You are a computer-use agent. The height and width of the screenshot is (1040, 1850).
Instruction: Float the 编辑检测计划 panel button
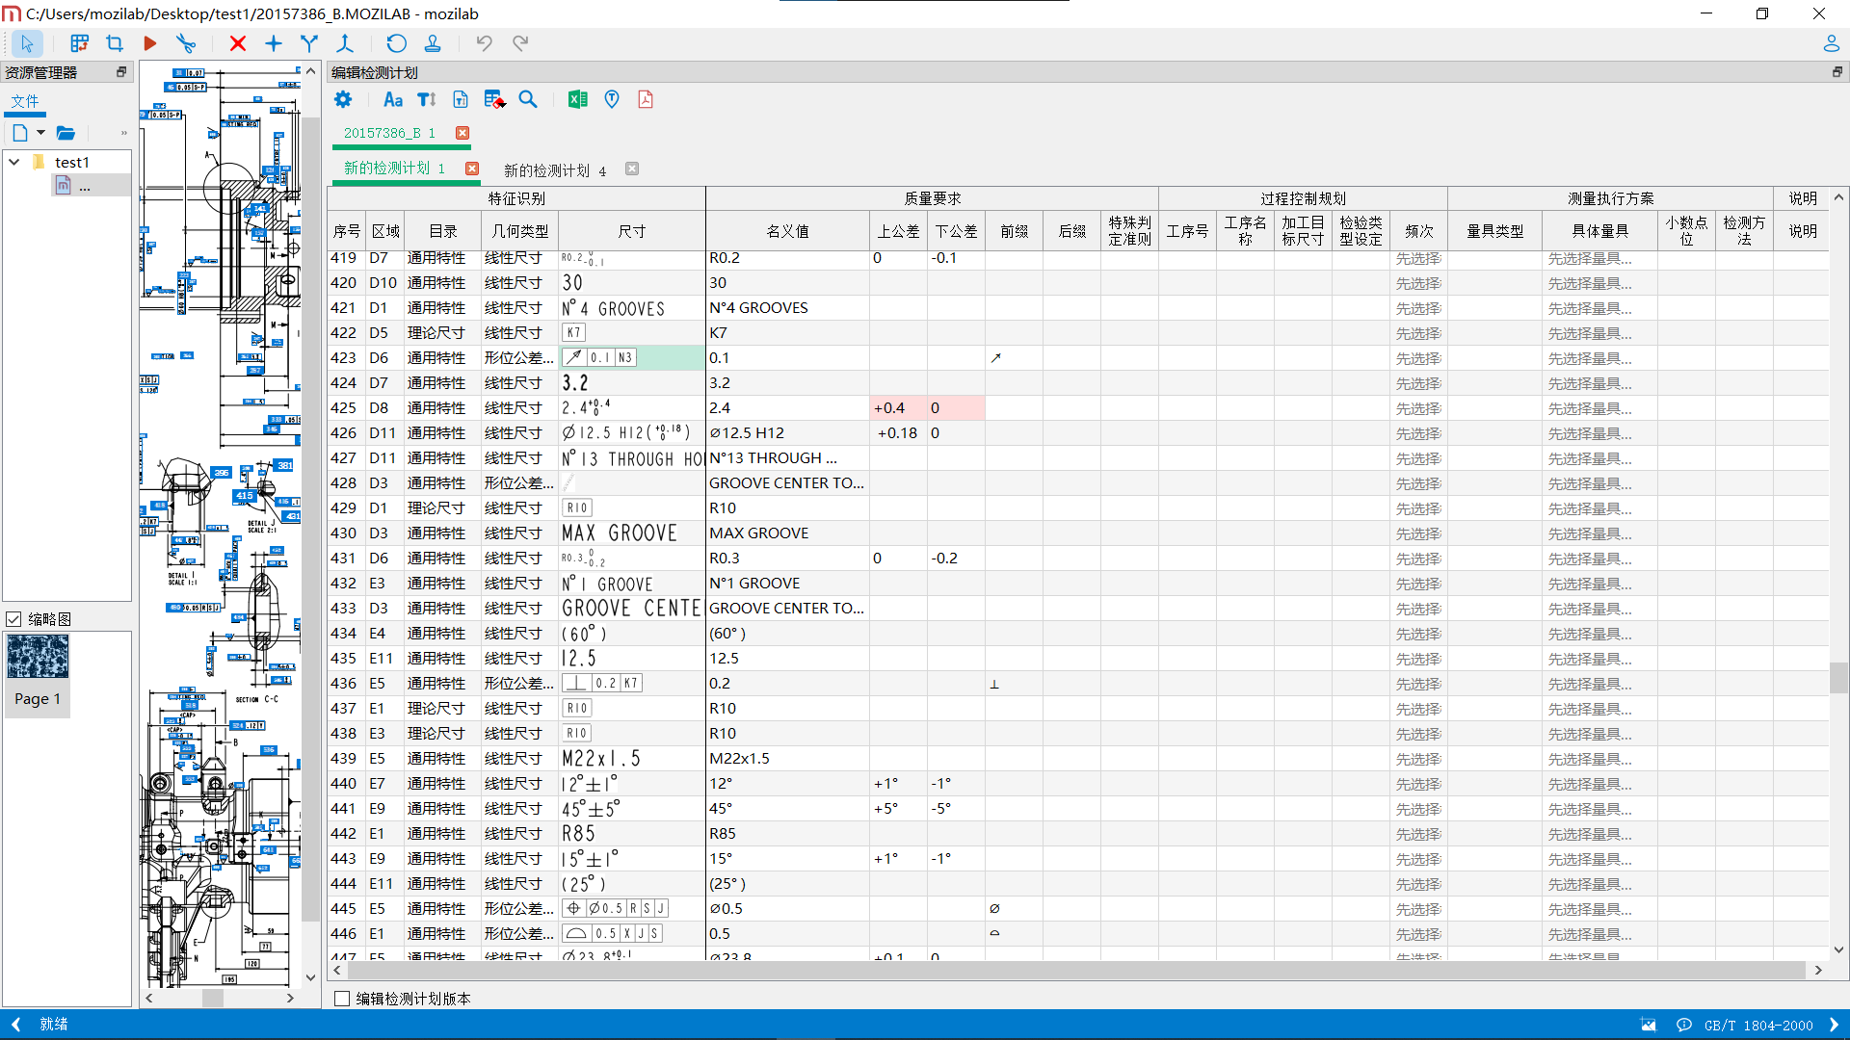click(1837, 72)
